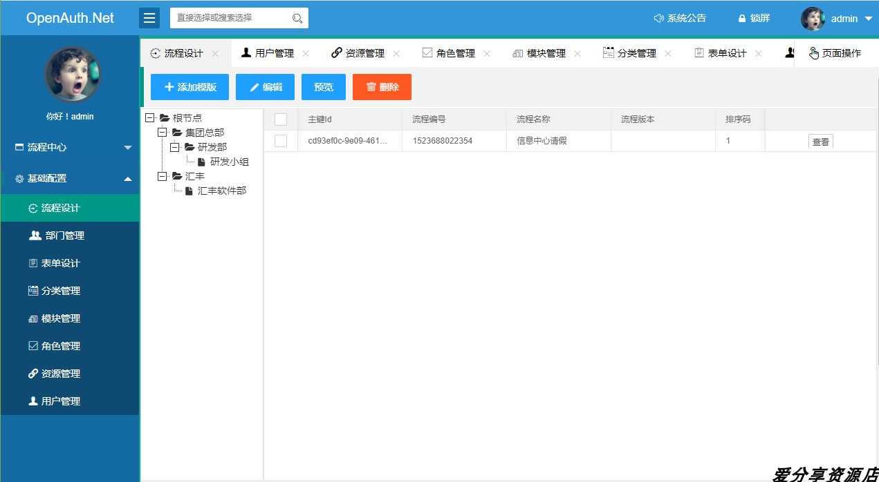Click the OpenAuth.Net logo text
Viewport: 879px width, 482px height.
(x=70, y=18)
